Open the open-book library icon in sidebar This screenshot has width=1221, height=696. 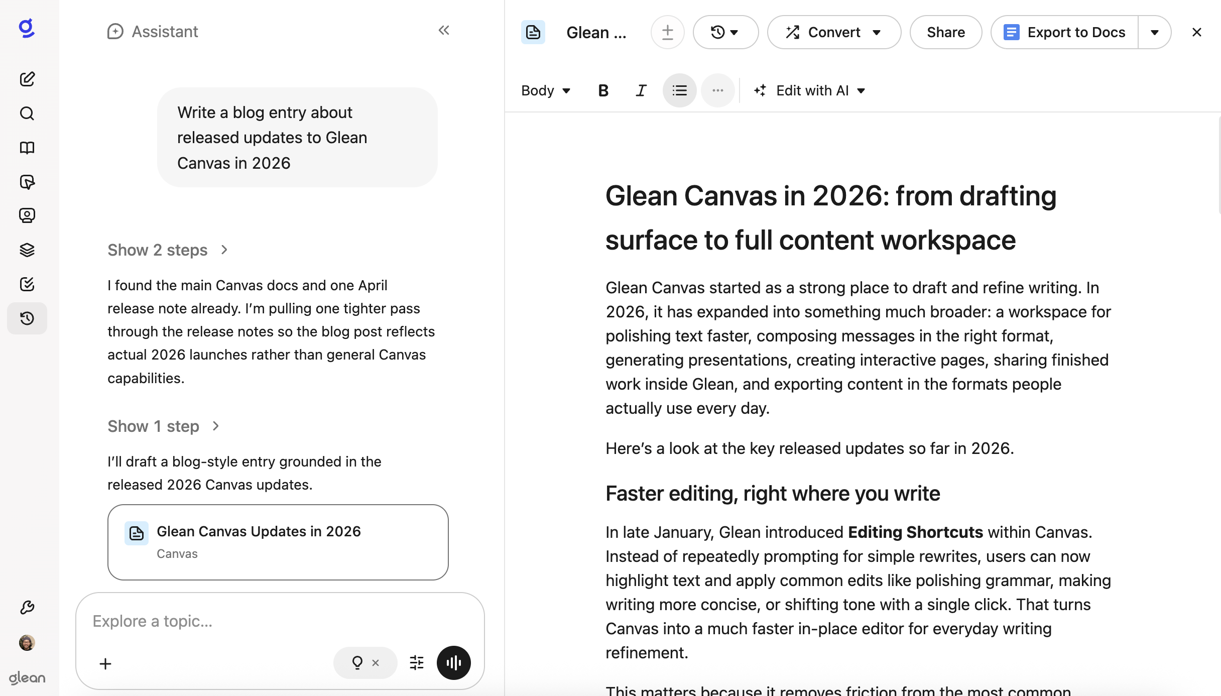click(x=27, y=148)
